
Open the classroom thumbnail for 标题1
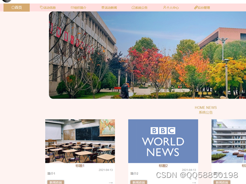(x=80, y=141)
